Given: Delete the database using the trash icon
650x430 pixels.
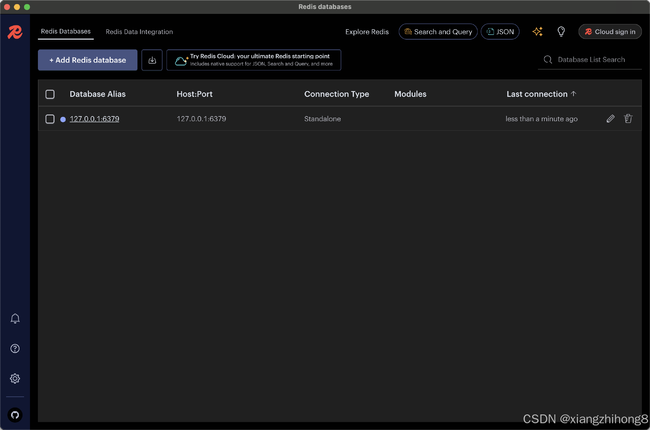Looking at the screenshot, I should click(628, 119).
